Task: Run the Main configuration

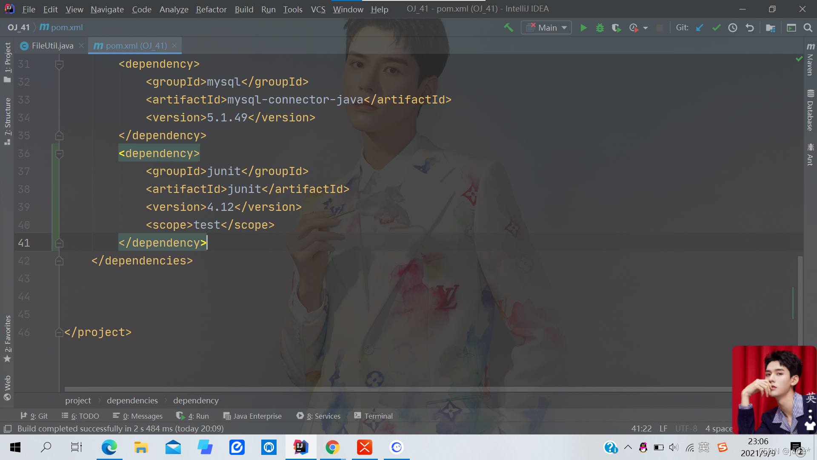Action: tap(583, 28)
